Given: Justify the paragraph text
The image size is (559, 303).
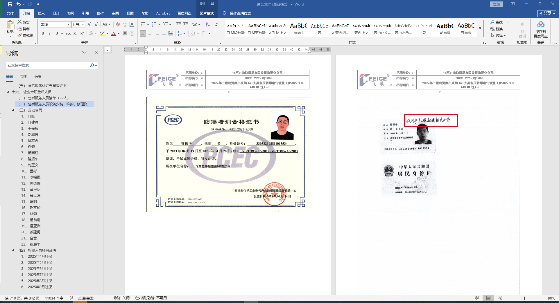Looking at the screenshot, I should tap(164, 33).
